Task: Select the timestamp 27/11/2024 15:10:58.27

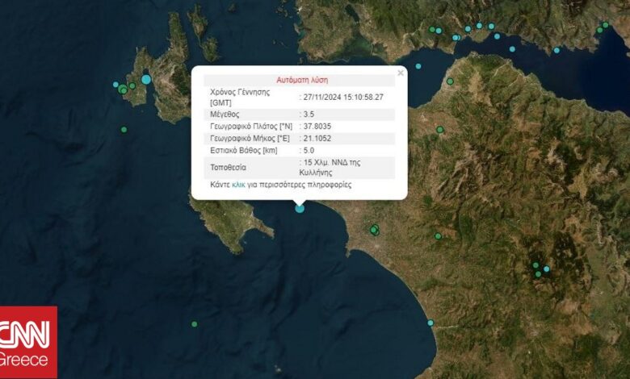Action: 343,97
